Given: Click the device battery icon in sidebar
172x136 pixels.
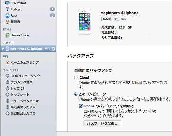Looking at the screenshot, I should (47, 49).
